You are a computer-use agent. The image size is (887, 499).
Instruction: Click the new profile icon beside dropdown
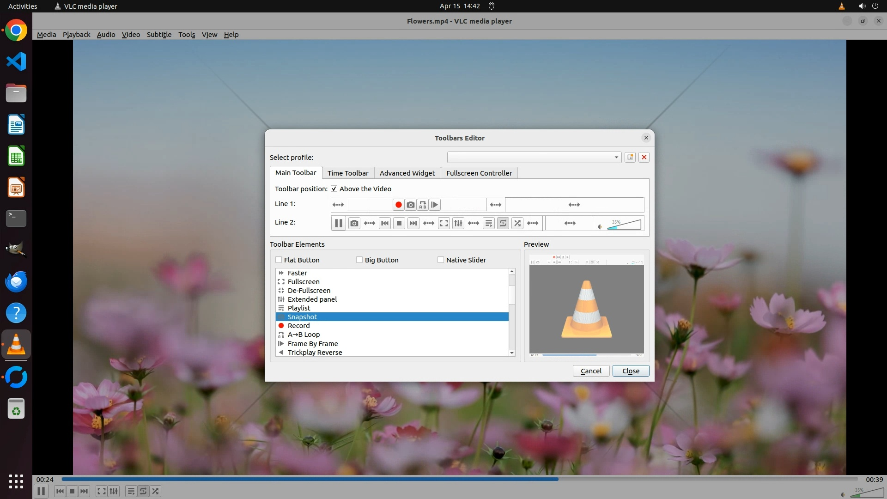[x=630, y=158]
